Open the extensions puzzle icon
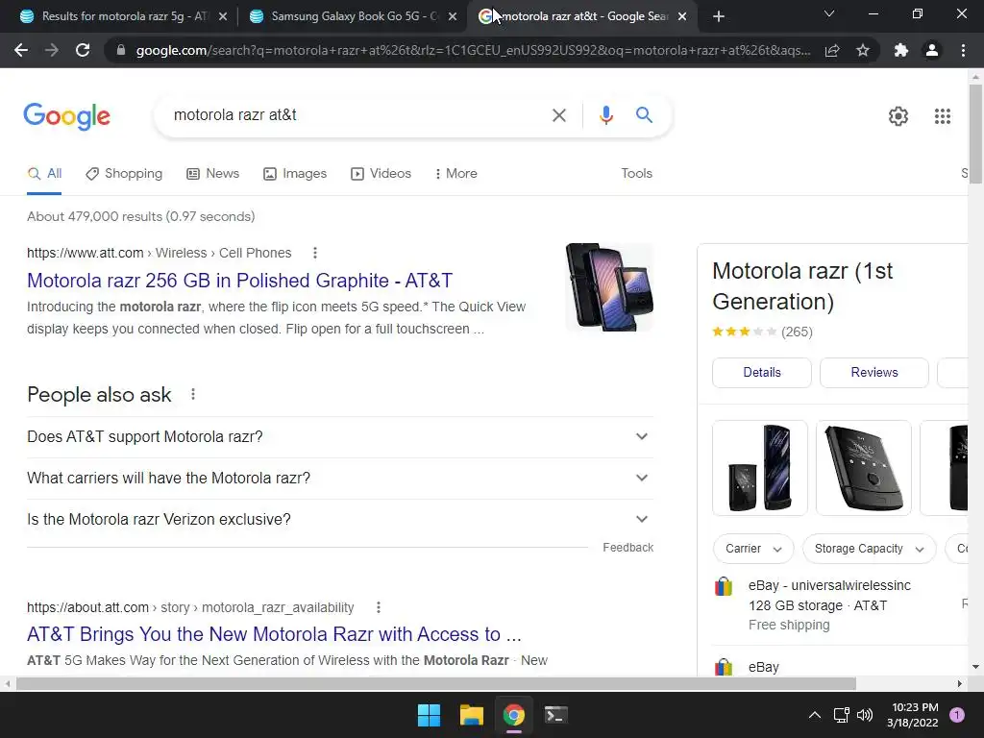Viewport: 984px width, 738px height. point(901,50)
